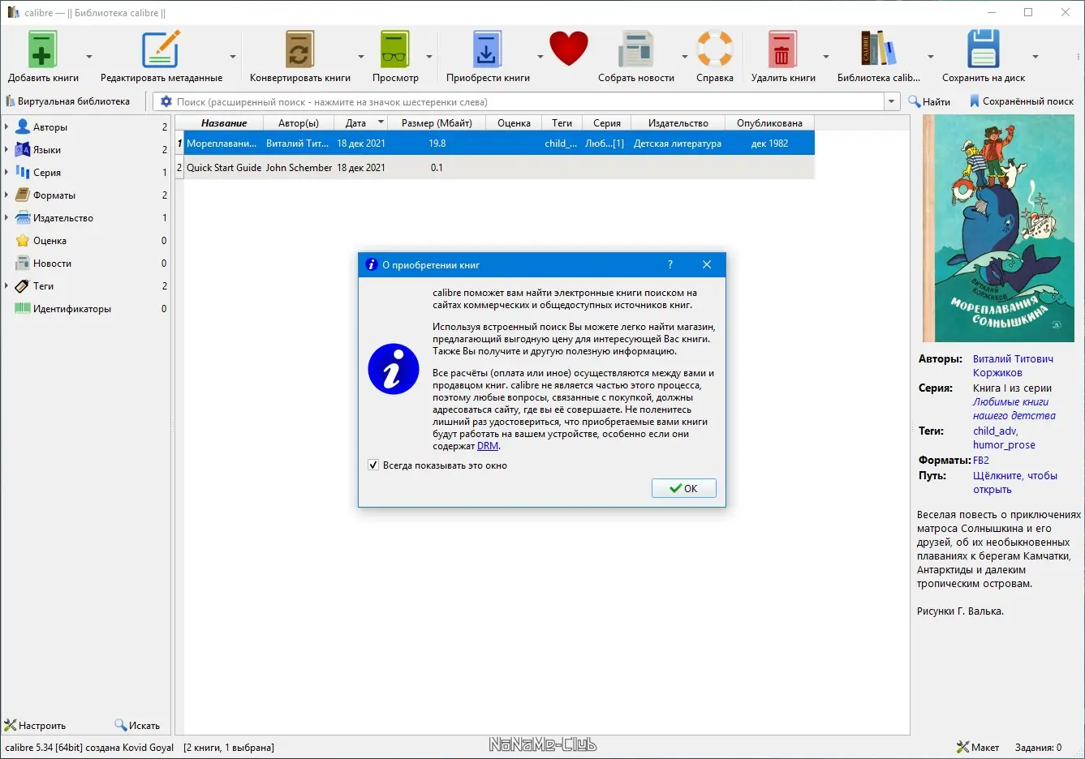The width and height of the screenshot is (1085, 759).
Task: Open the Библиотека calibre bookshelf icon
Action: click(878, 49)
